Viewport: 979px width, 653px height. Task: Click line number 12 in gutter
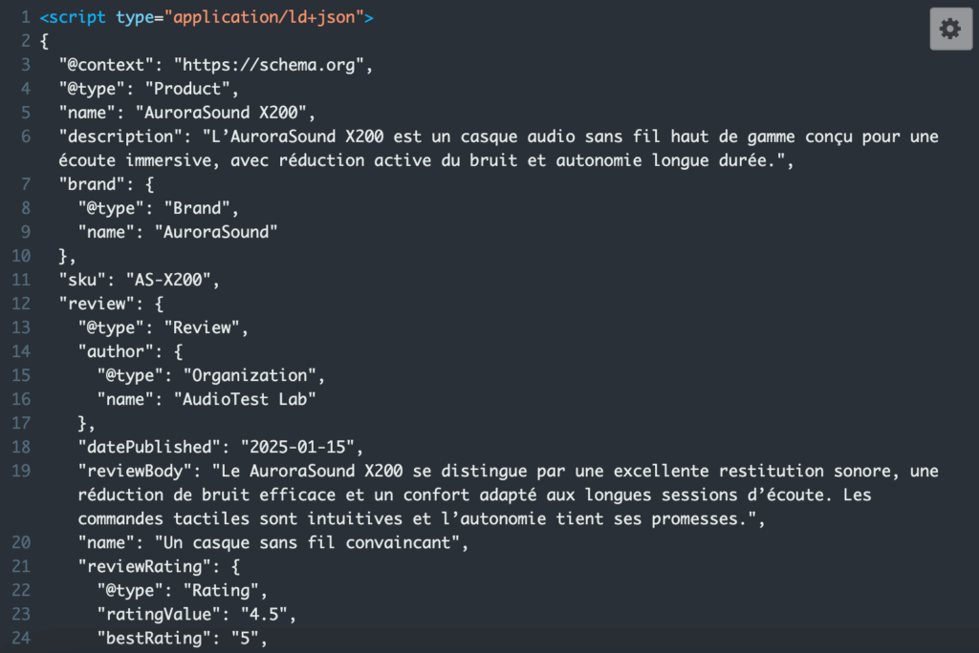21,304
